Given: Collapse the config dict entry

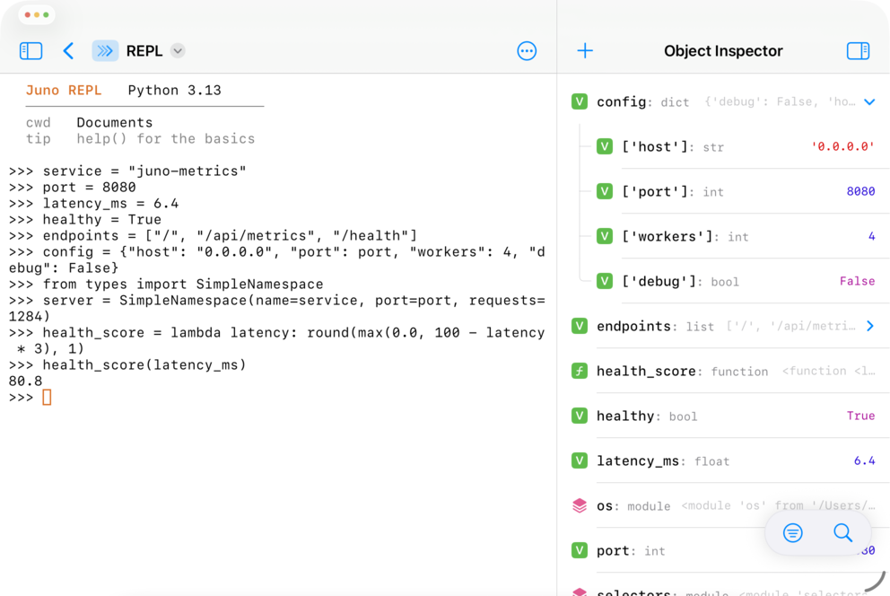Looking at the screenshot, I should [x=869, y=102].
